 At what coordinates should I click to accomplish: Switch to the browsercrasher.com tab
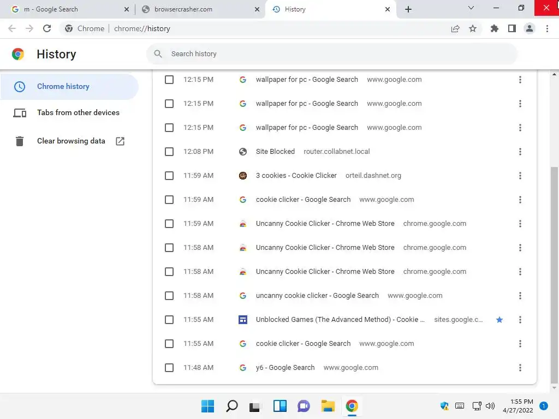[200, 9]
